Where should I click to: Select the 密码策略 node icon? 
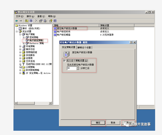27,37
